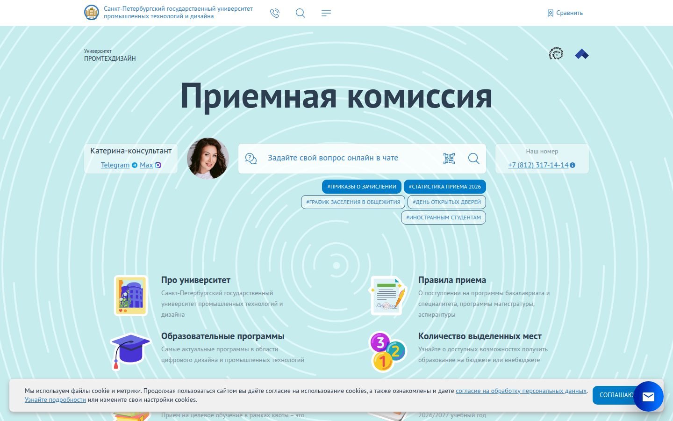The height and width of the screenshot is (421, 673).
Task: Open the Сравнить link
Action: click(x=569, y=13)
